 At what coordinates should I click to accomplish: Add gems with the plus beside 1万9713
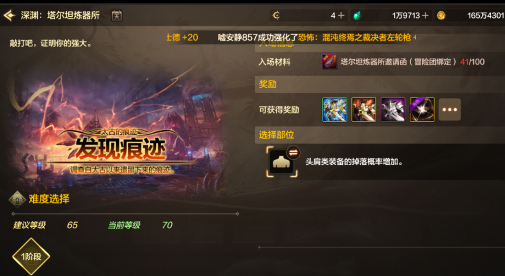(x=425, y=15)
